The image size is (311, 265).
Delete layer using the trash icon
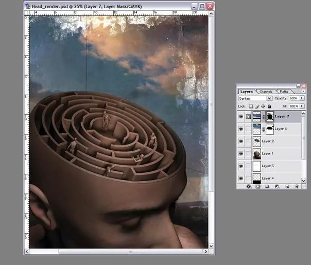297,186
